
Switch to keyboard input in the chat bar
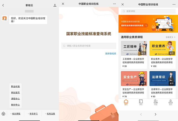click(x=3, y=114)
